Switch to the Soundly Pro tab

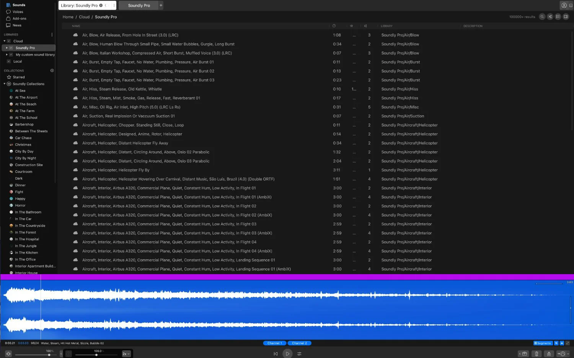tap(139, 5)
